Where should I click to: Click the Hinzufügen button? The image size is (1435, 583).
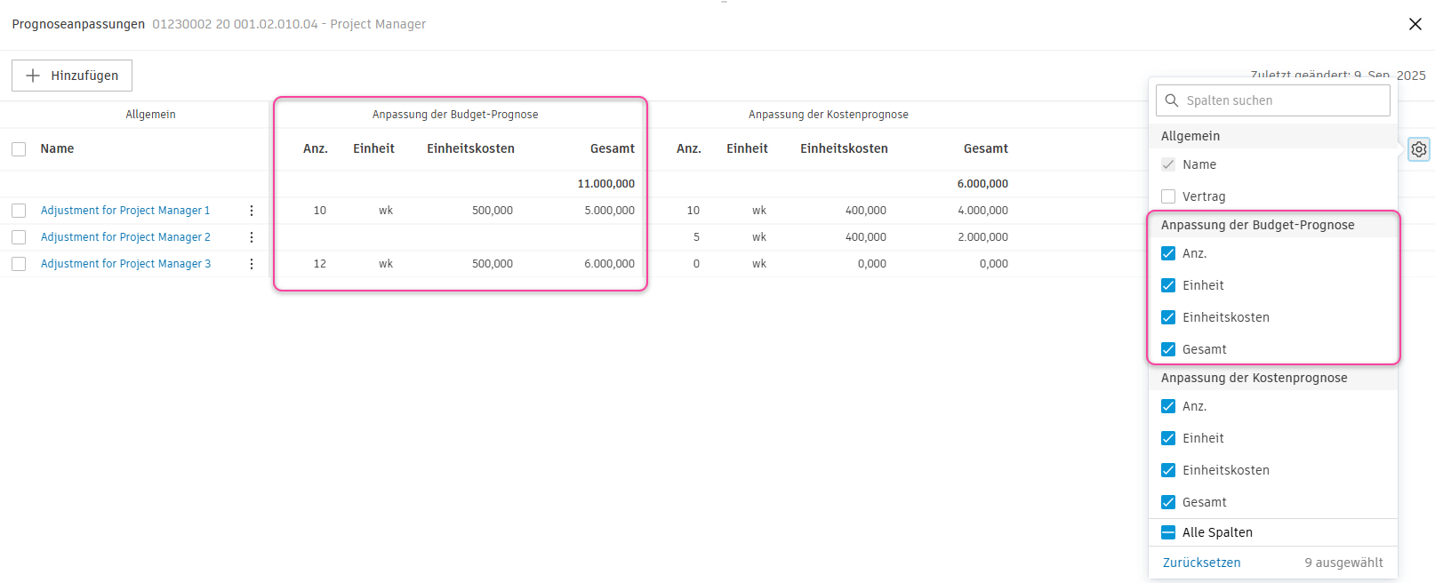click(72, 76)
